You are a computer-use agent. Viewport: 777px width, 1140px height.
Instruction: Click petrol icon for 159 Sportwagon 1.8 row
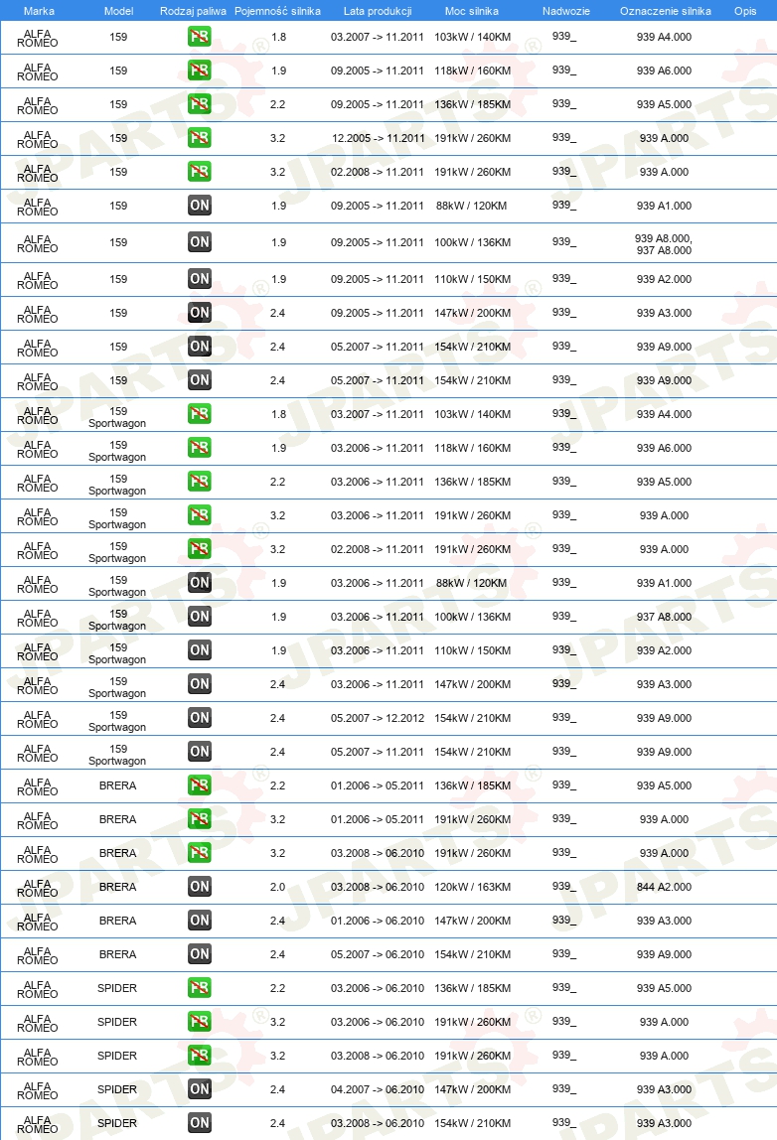tap(200, 414)
